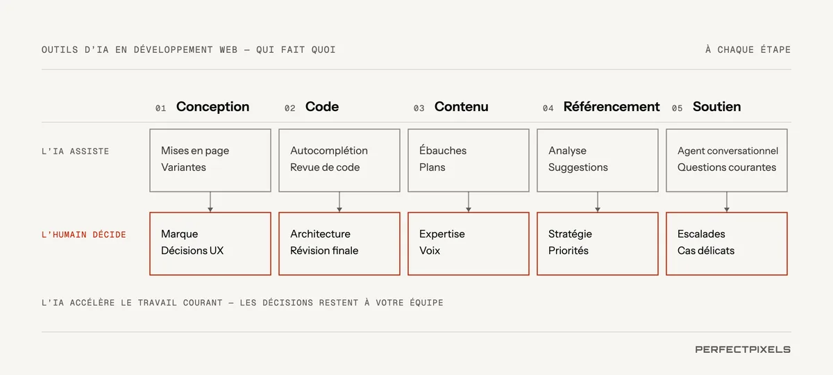The width and height of the screenshot is (833, 375).
Task: Click the text "Analyse"
Action: click(x=567, y=151)
